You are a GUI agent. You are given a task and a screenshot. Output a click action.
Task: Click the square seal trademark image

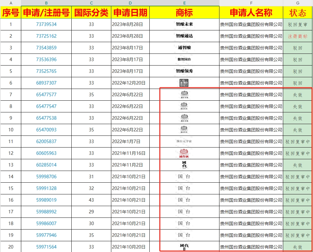(x=184, y=83)
